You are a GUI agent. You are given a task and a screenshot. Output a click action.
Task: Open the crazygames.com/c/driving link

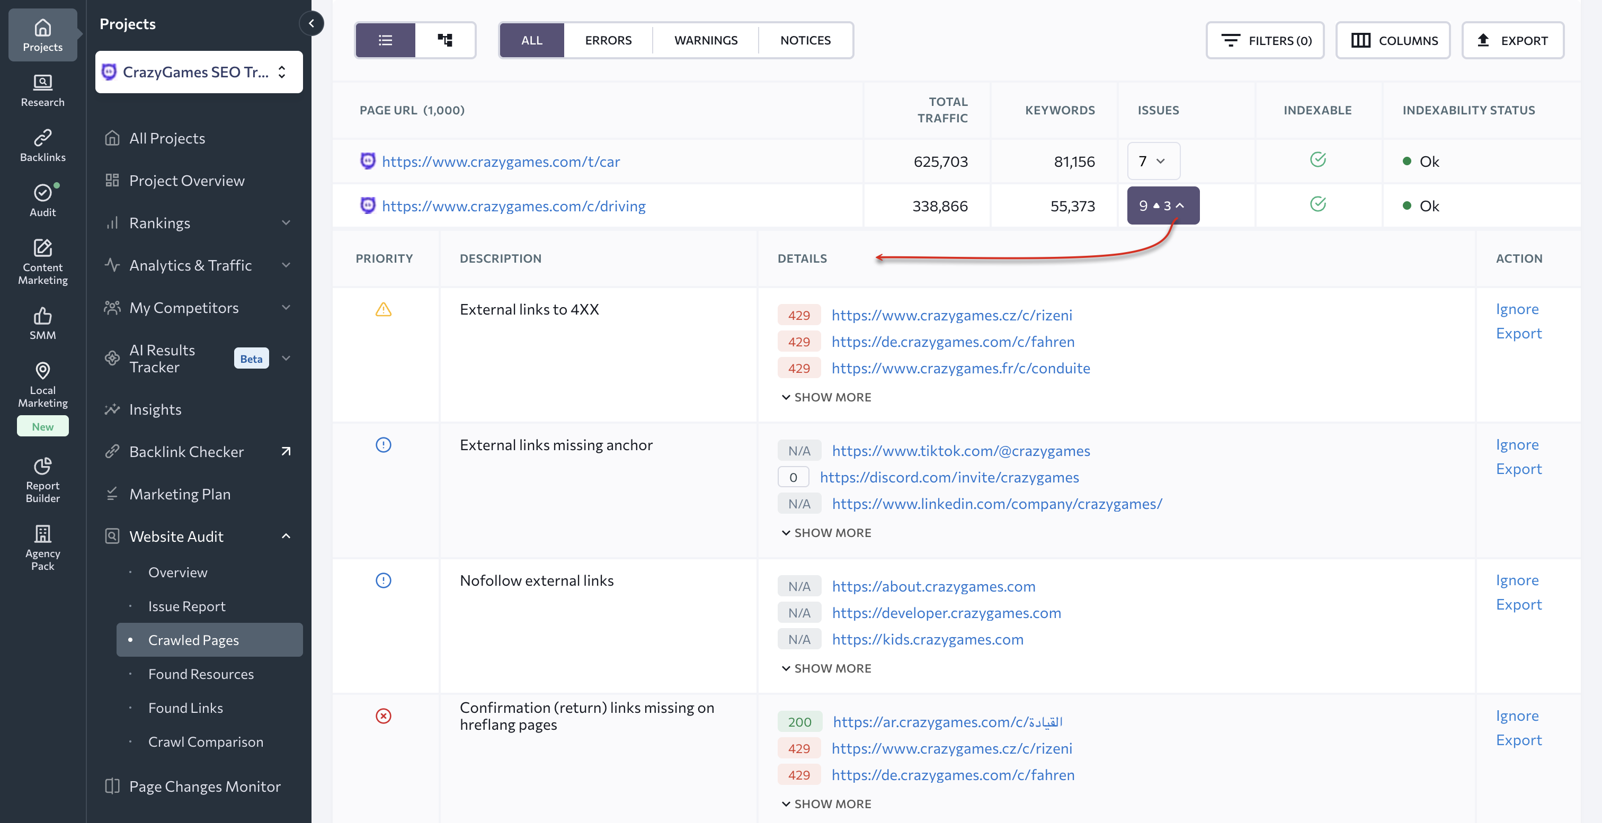click(514, 205)
